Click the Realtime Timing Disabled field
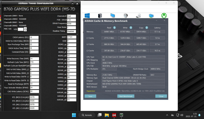The width and height of the screenshot is (204, 119). click(x=71, y=31)
